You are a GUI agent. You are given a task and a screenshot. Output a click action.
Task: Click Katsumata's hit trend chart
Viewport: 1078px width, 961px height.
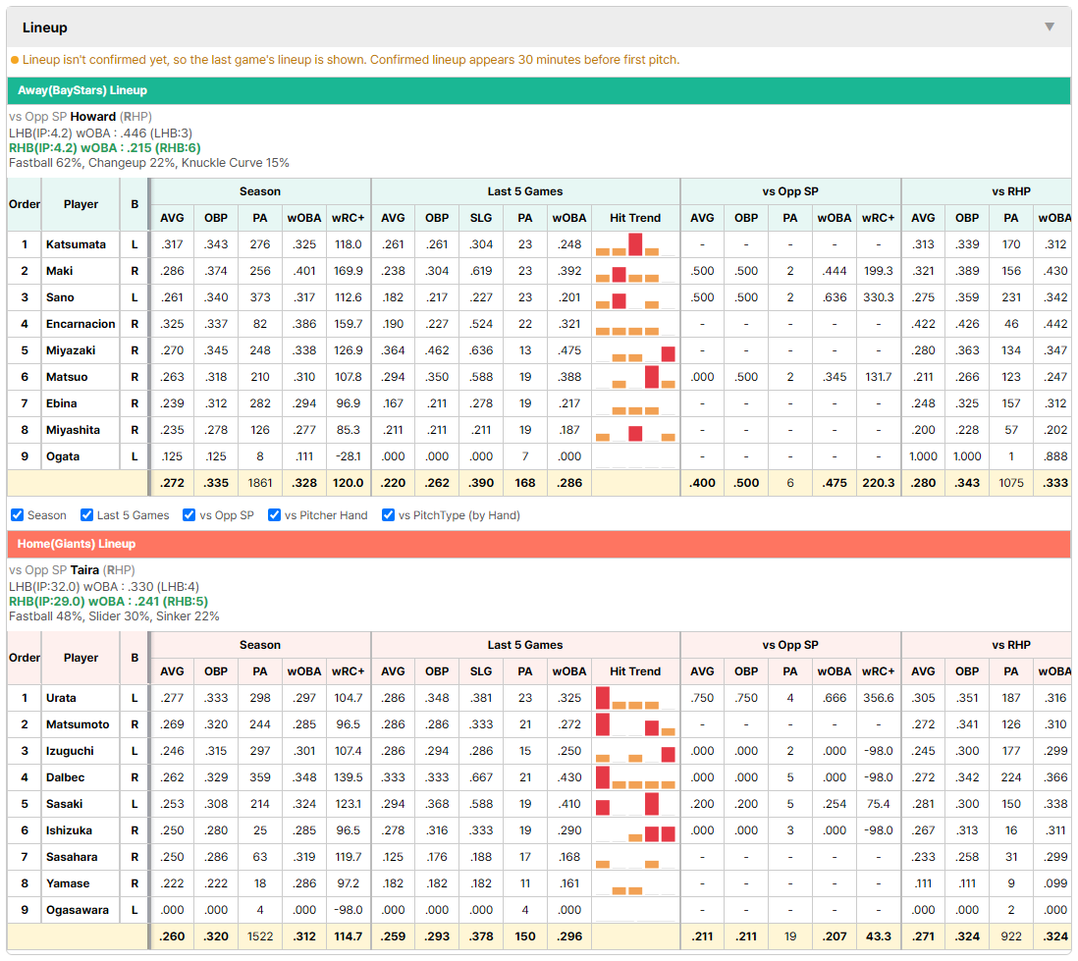click(x=635, y=244)
